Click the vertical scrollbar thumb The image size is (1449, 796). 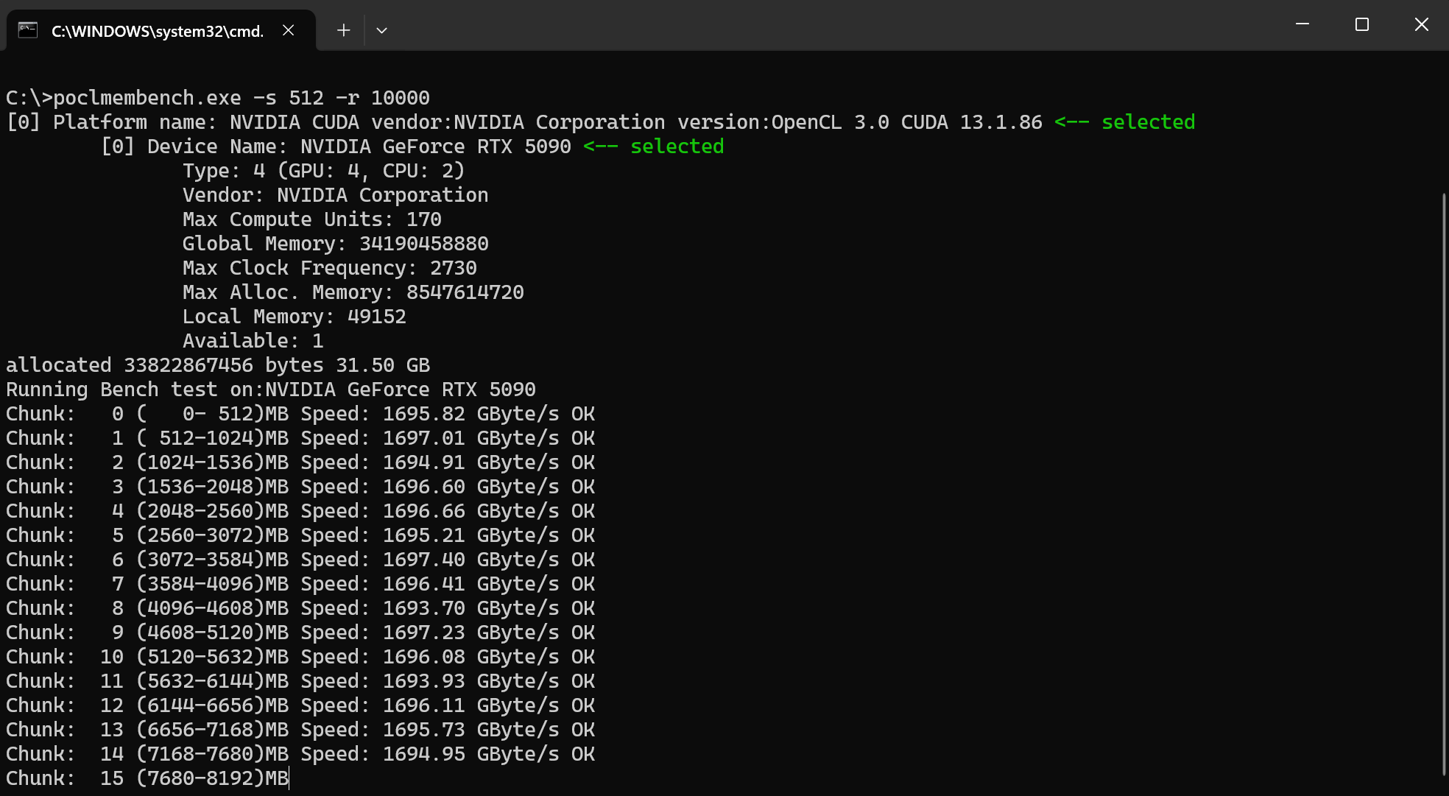[1443, 482]
